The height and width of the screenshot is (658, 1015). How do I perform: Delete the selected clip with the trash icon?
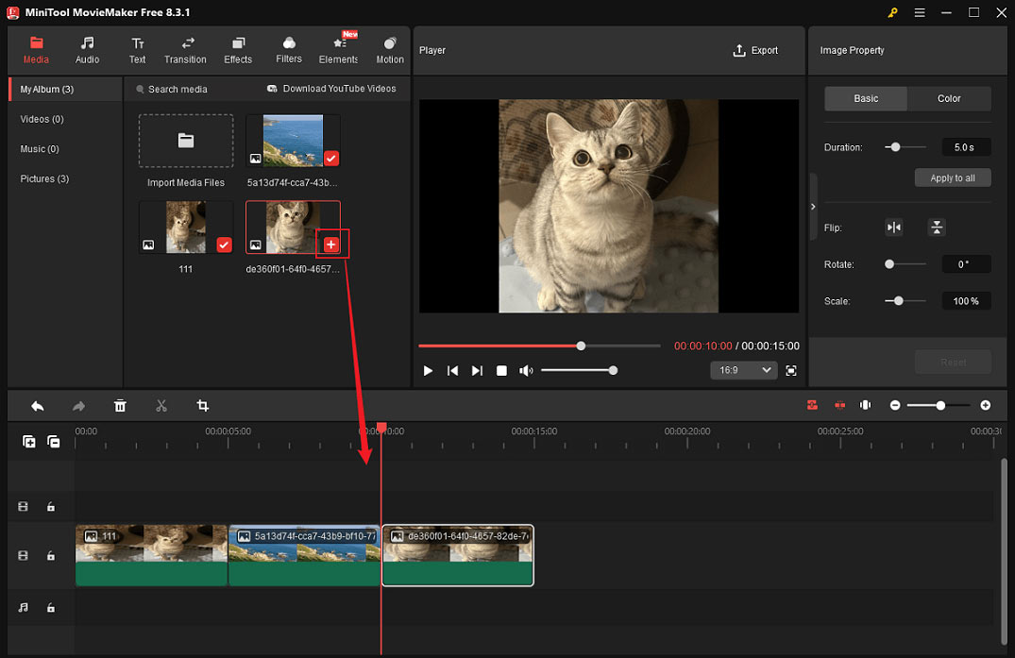(x=120, y=405)
